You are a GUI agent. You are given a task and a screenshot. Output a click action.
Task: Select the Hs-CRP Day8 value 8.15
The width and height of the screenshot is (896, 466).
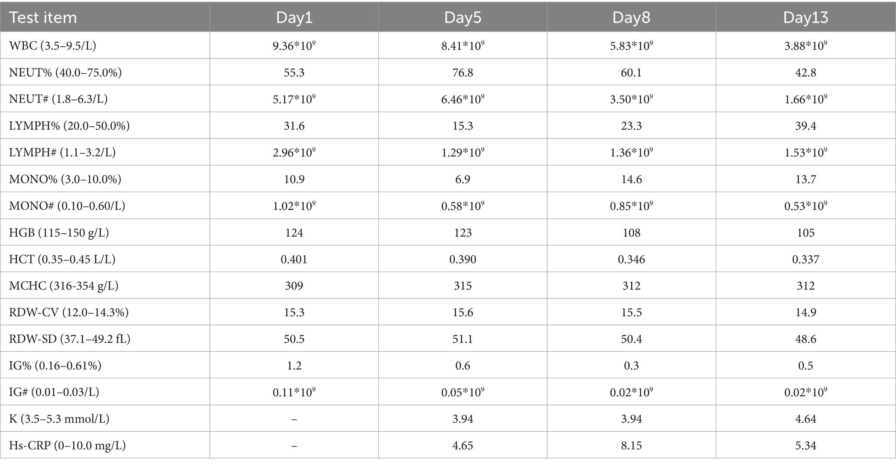(631, 446)
